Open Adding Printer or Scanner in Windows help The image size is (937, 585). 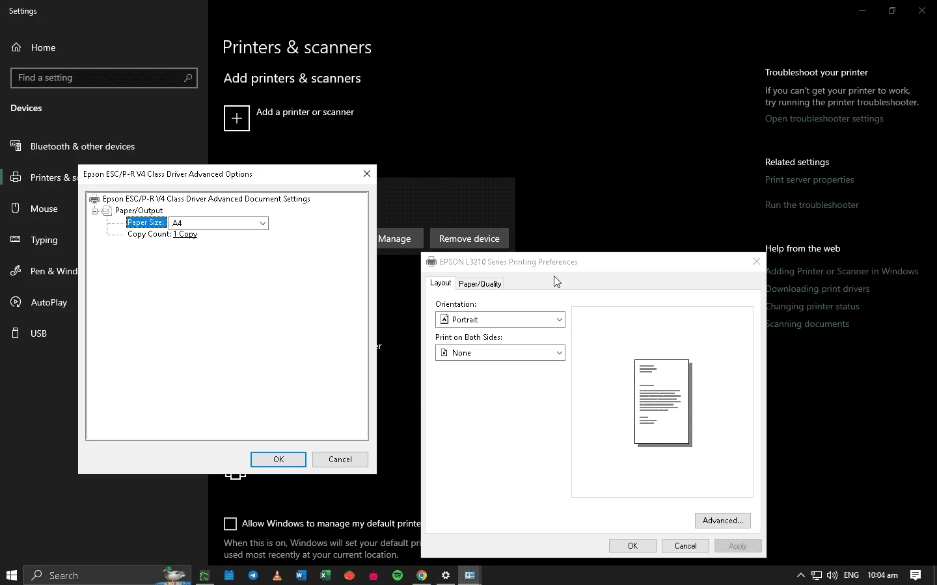(842, 272)
